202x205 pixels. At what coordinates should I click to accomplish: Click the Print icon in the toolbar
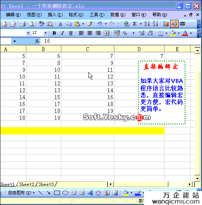(x=23, y=24)
